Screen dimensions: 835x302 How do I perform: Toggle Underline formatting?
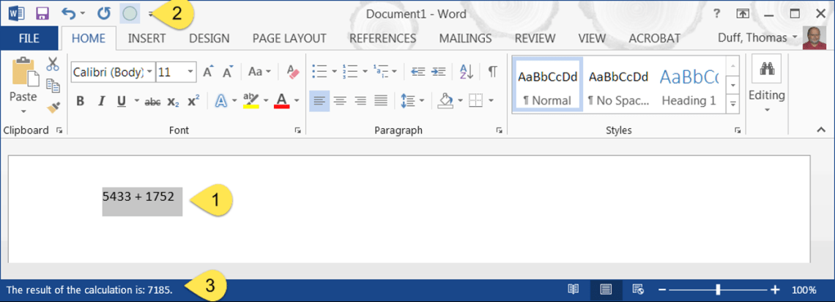click(122, 101)
